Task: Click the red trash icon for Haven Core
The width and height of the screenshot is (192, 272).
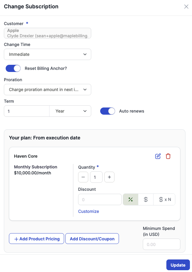Action: 168,156
